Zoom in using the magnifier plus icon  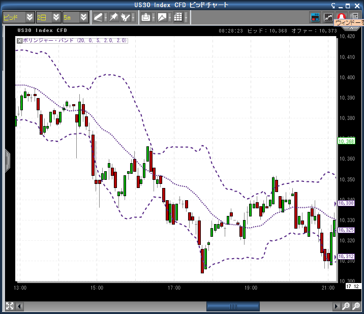click(x=355, y=306)
